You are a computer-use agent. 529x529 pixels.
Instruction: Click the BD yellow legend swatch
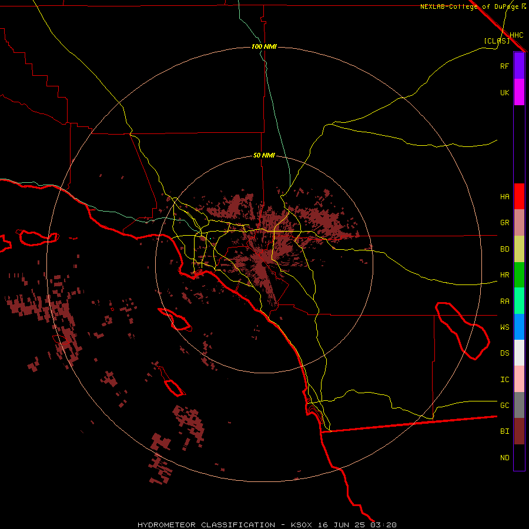(519, 249)
